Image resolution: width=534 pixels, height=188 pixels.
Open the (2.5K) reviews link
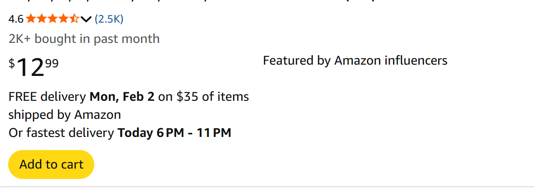(x=109, y=19)
